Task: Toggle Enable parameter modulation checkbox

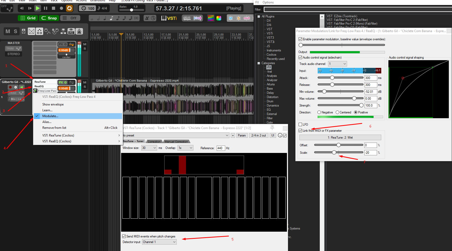Action: (300, 39)
